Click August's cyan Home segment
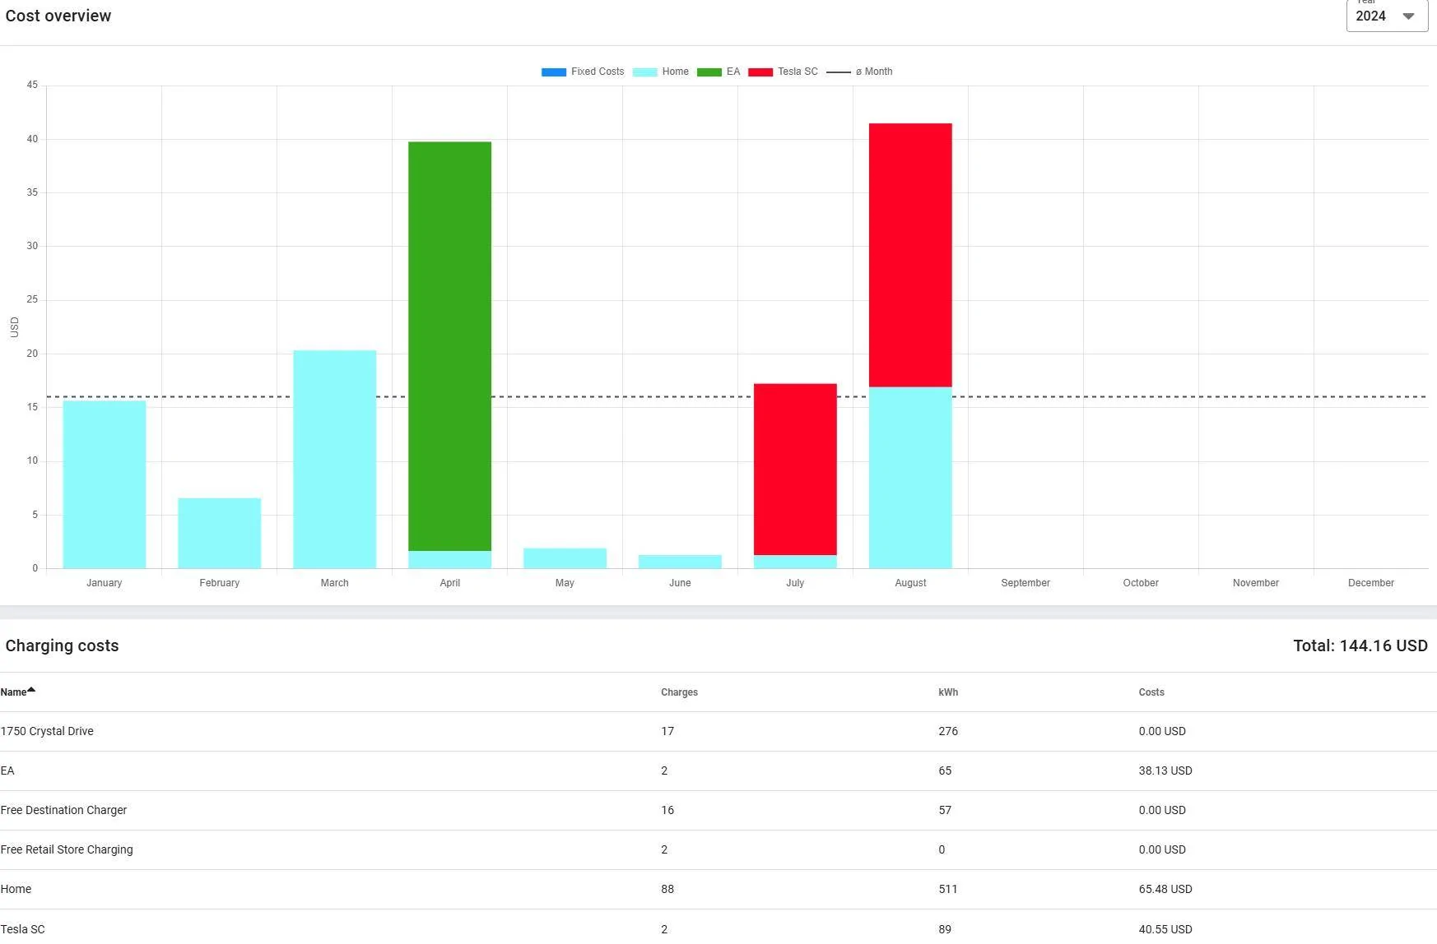The height and width of the screenshot is (944, 1437). tap(911, 478)
